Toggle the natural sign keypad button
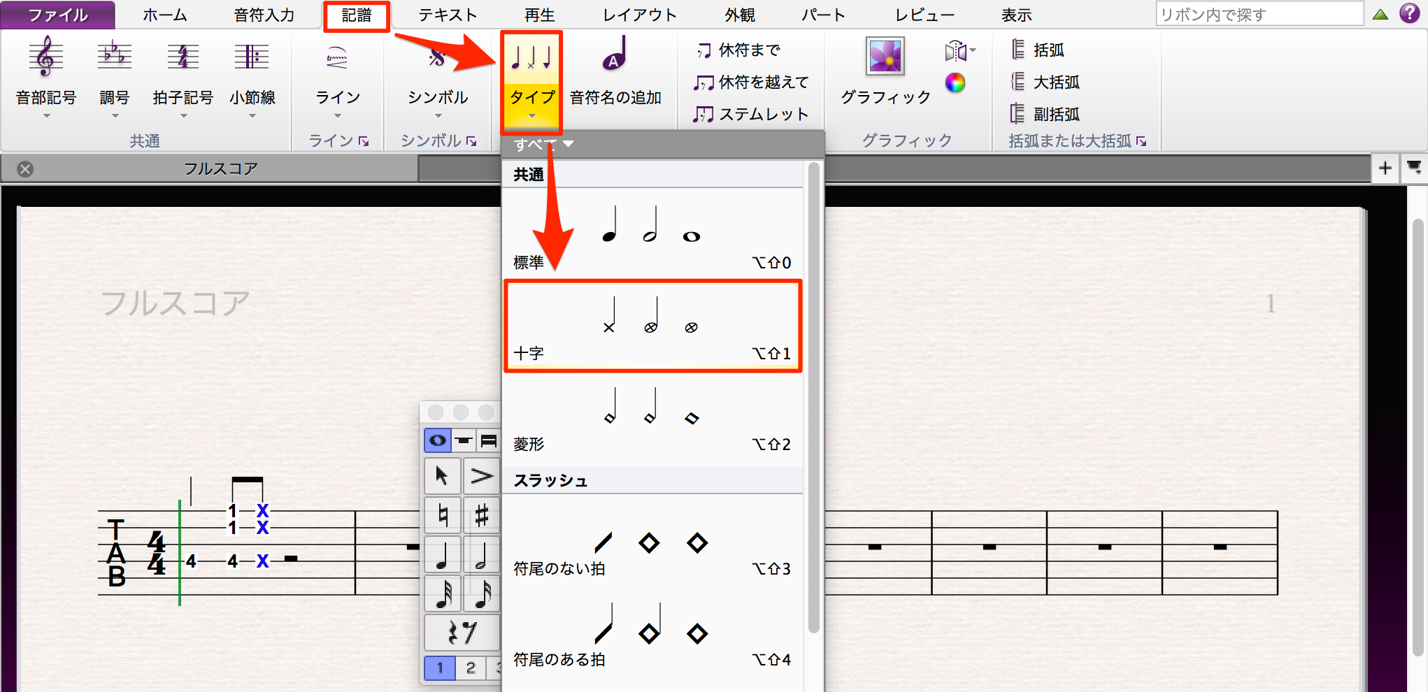Viewport: 1428px width, 692px height. [442, 515]
